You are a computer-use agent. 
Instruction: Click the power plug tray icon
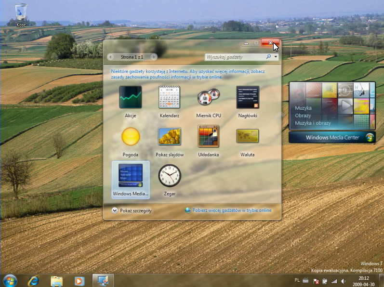325,281
